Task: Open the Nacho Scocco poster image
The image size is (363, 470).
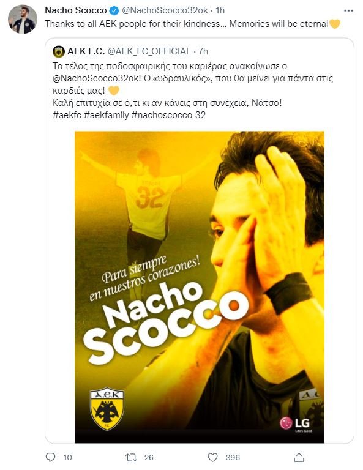Action: (200, 287)
